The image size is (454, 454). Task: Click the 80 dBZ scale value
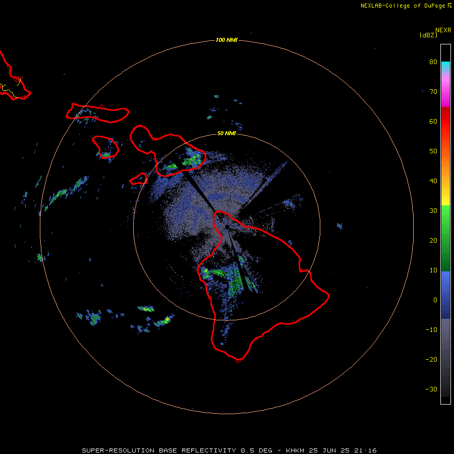tap(433, 62)
